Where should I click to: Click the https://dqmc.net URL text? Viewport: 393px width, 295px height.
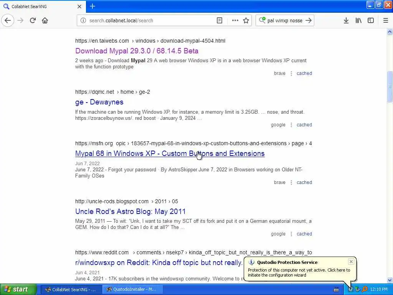[x=94, y=92]
